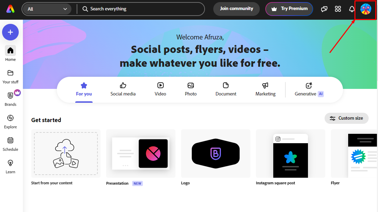This screenshot has width=378, height=212.
Task: Click the Welcome Afruza greeting text
Action: tap(200, 37)
